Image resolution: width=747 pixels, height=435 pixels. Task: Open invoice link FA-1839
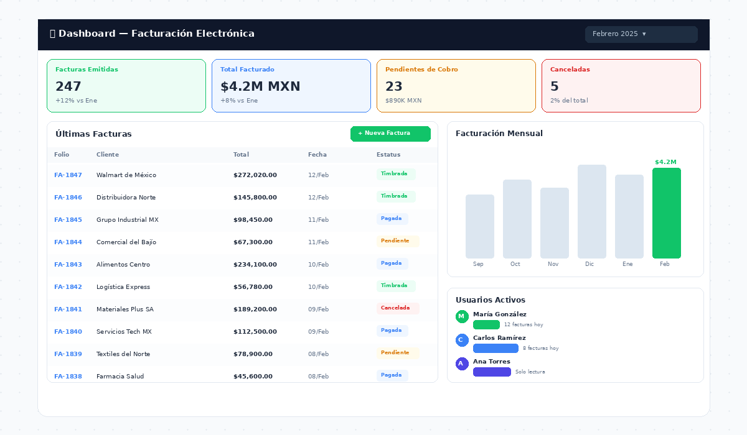[68, 354]
